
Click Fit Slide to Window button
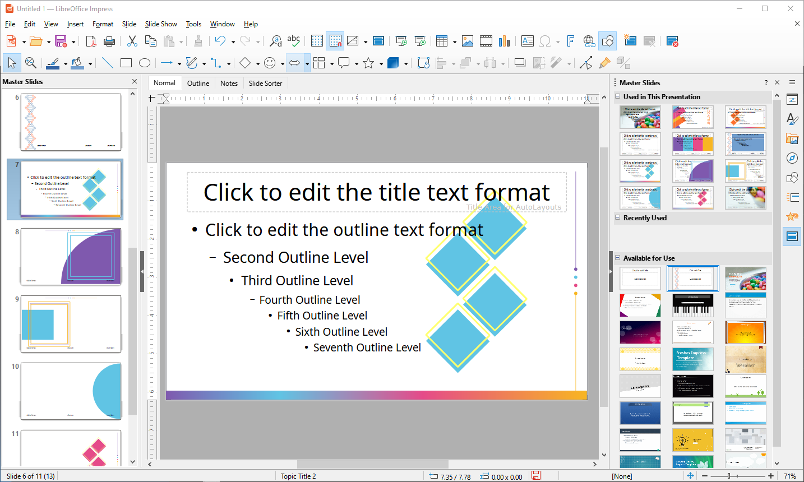[x=690, y=475]
